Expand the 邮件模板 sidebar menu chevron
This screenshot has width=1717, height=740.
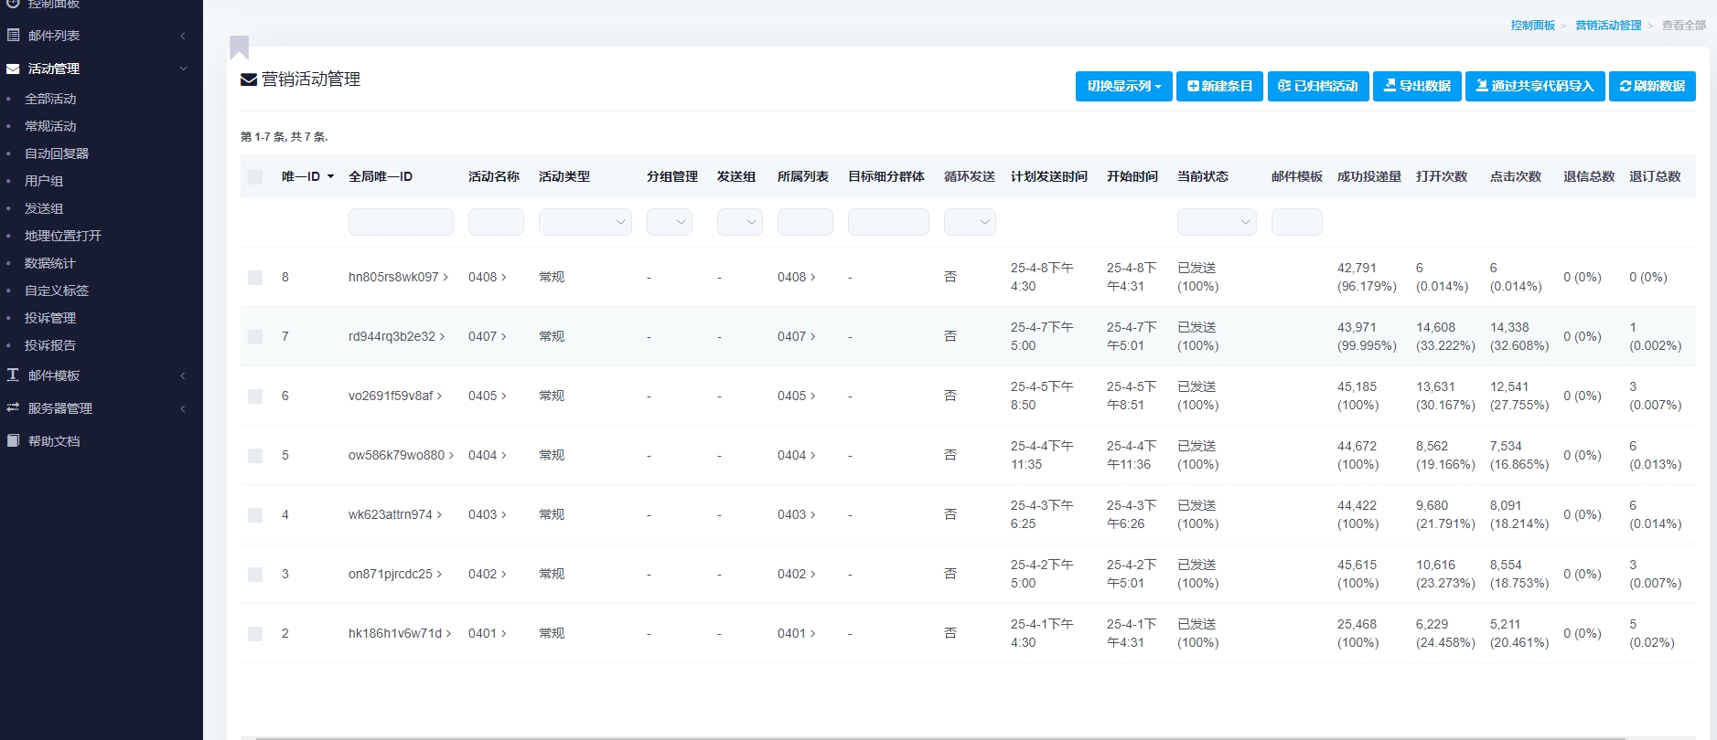click(183, 375)
